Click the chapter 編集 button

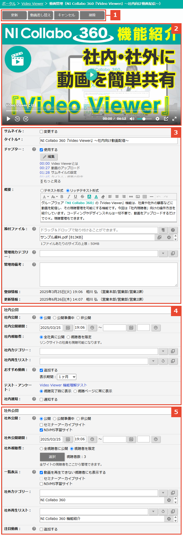tap(49, 157)
